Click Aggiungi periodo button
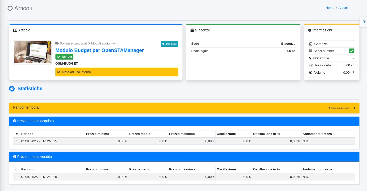The image size is (367, 191). pyautogui.click(x=339, y=108)
